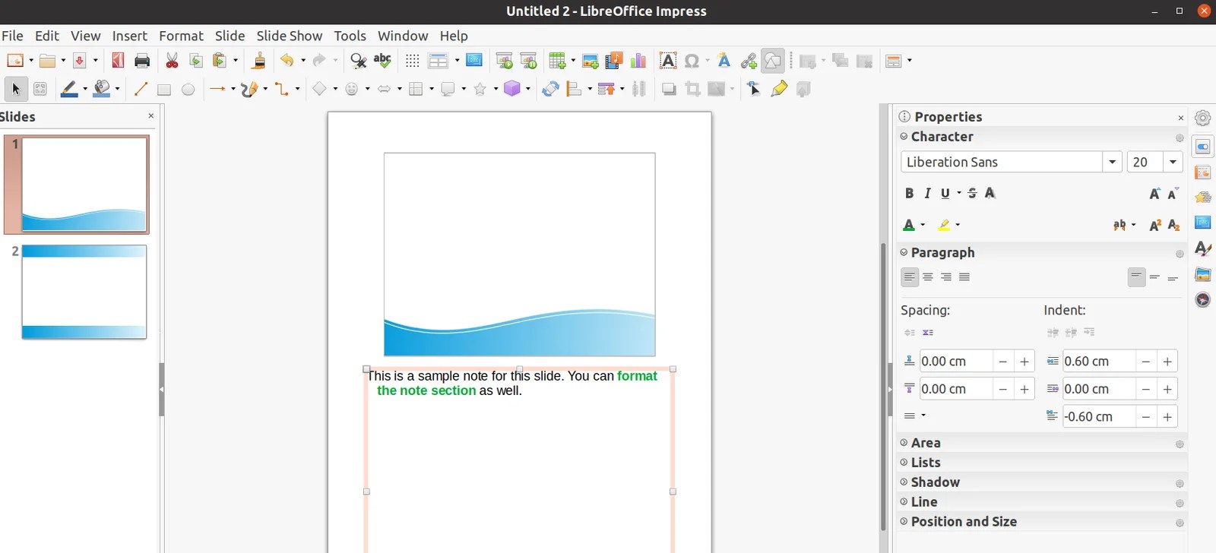Image resolution: width=1216 pixels, height=553 pixels.
Task: Close the Properties sidebar deck
Action: click(x=1180, y=118)
